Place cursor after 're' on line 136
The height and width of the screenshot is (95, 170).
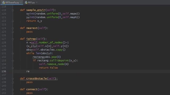[x=29, y=71]
